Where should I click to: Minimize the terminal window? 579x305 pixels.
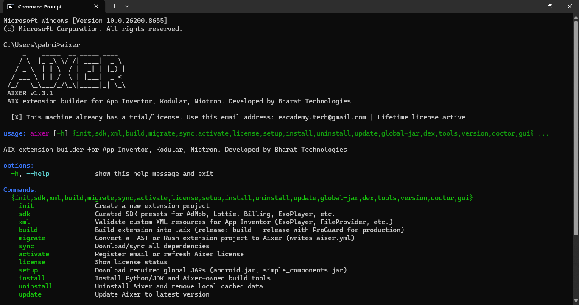[530, 6]
